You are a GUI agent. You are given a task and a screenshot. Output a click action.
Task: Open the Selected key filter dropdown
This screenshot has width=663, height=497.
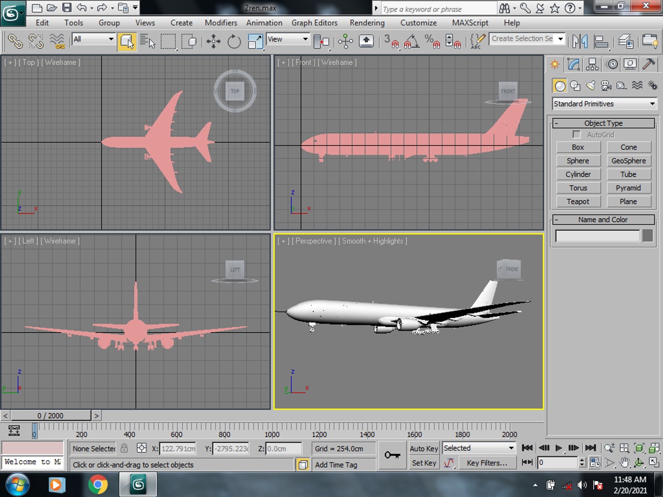click(479, 448)
